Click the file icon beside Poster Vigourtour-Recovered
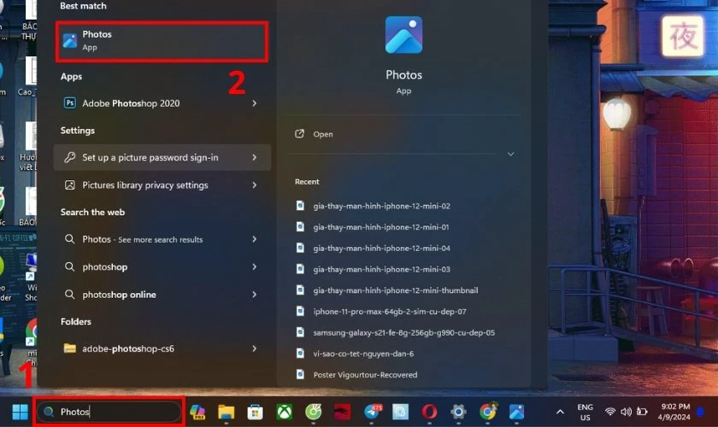This screenshot has height=427, width=718. [300, 374]
